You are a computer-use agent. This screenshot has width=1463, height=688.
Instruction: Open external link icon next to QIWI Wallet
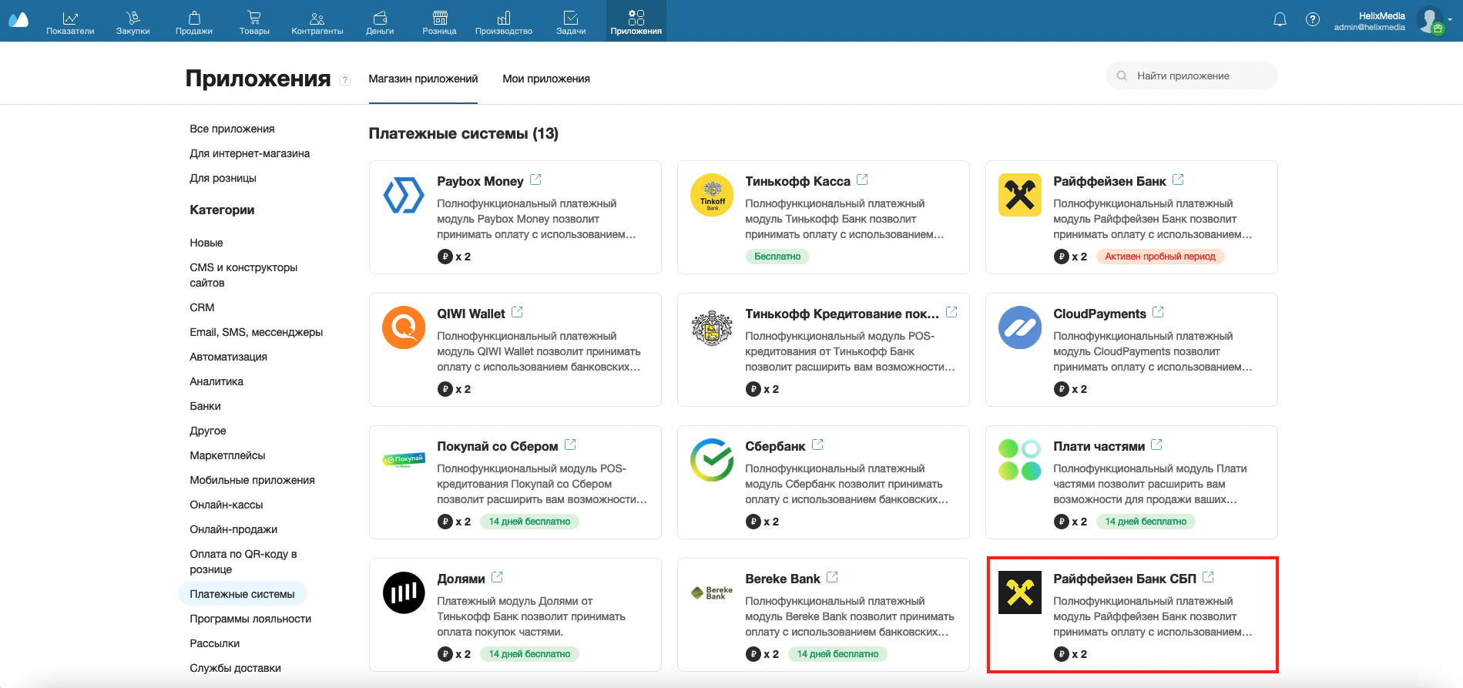(x=517, y=312)
